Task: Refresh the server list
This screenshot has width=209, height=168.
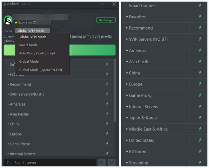Action: point(111,163)
